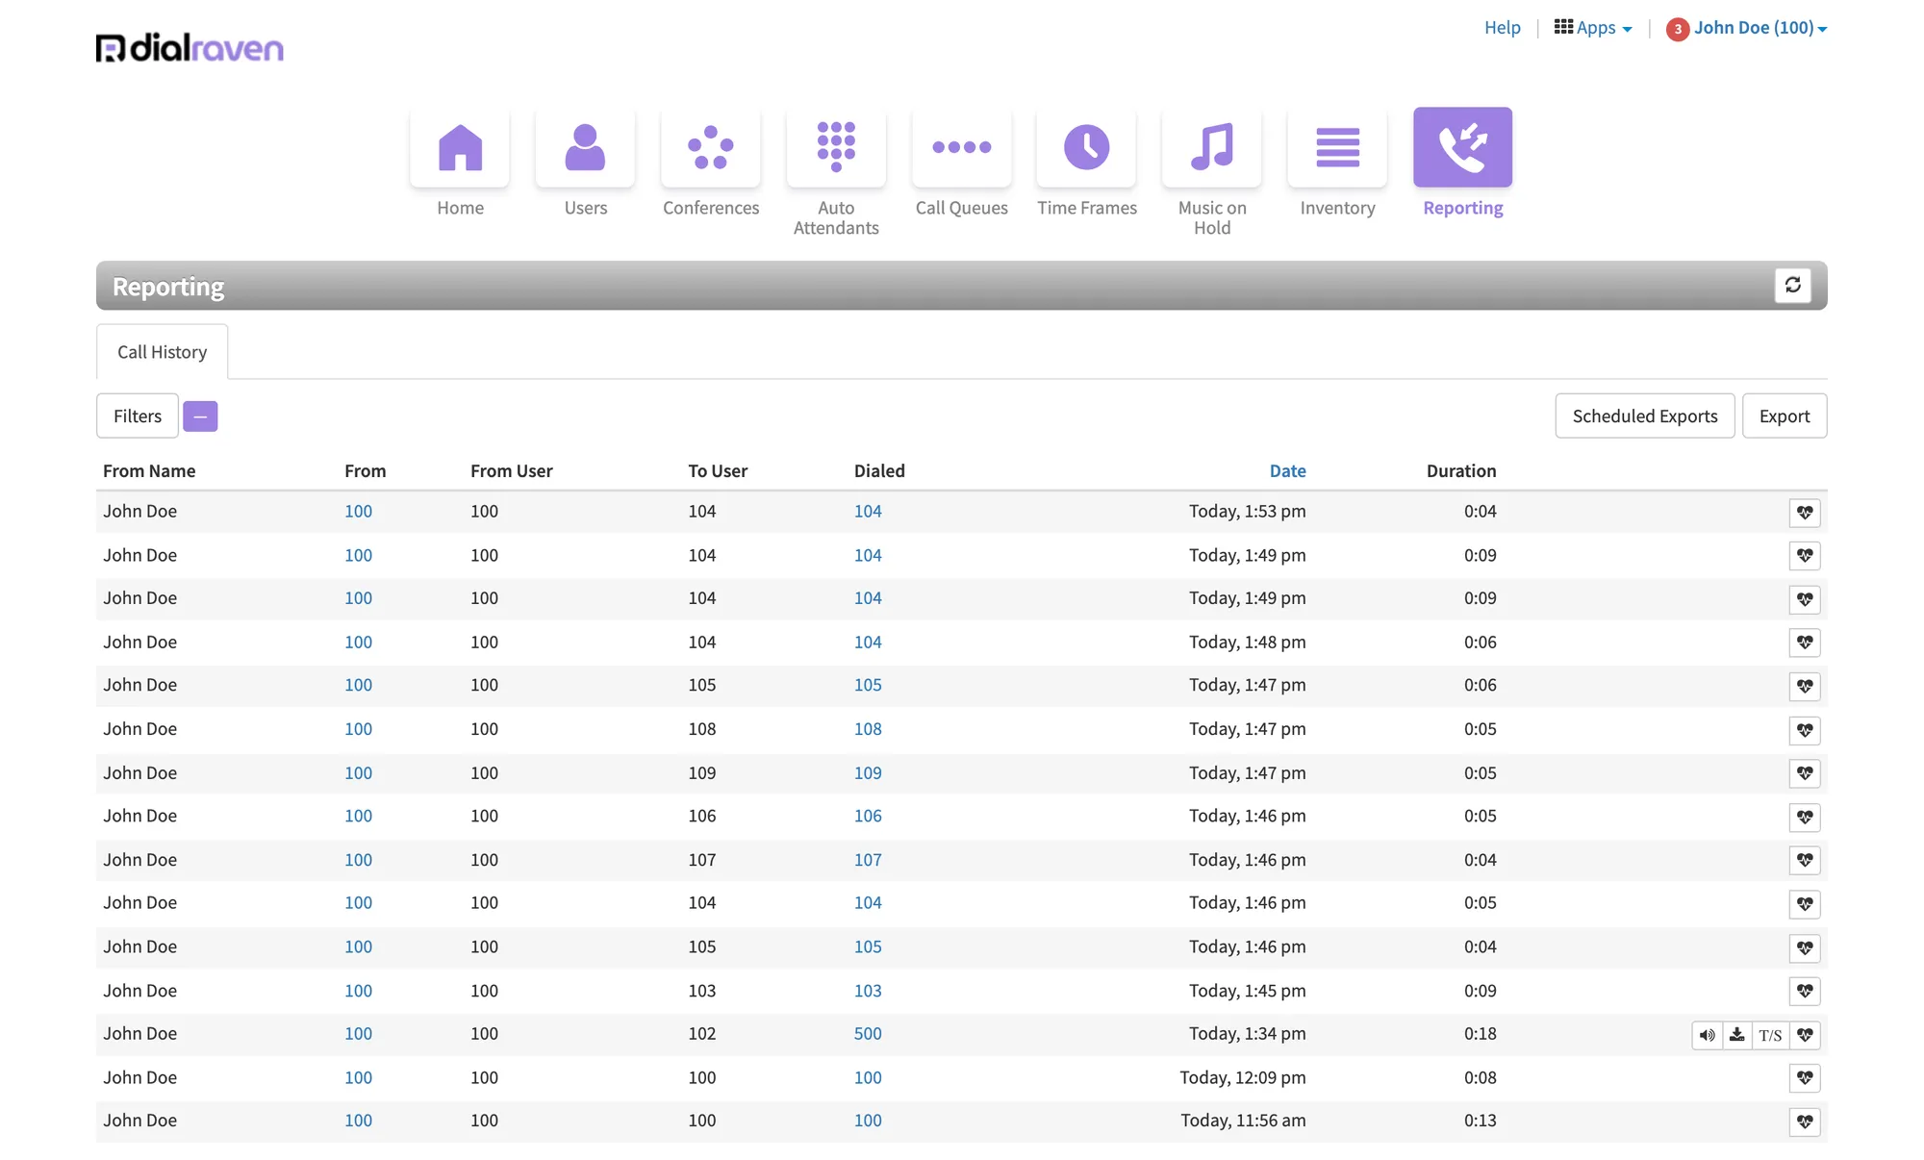This screenshot has width=1924, height=1160.
Task: Open the Filters dialog
Action: click(138, 416)
